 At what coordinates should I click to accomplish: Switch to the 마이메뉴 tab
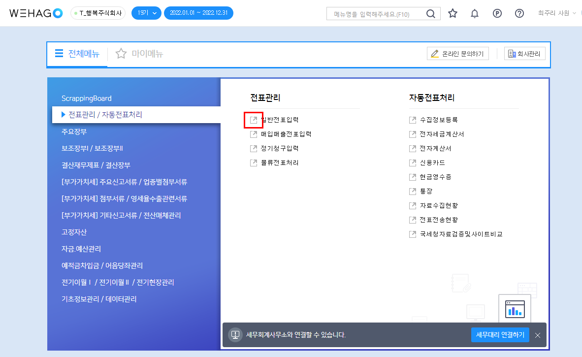pyautogui.click(x=139, y=54)
